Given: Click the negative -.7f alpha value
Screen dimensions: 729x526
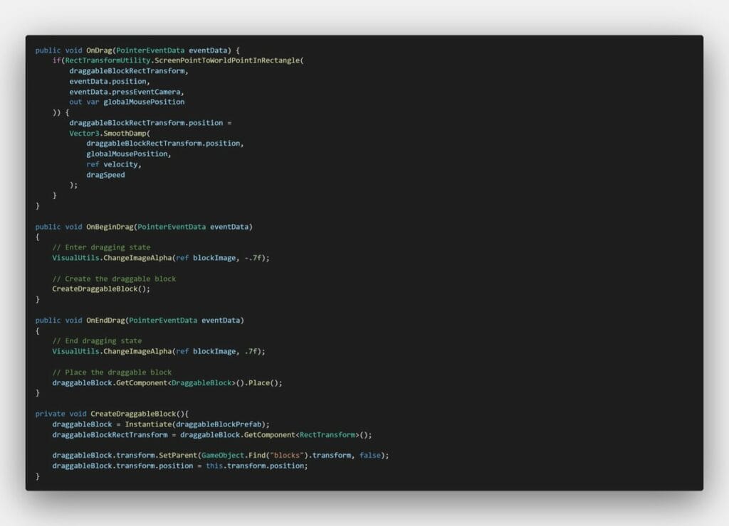Looking at the screenshot, I should click(256, 258).
